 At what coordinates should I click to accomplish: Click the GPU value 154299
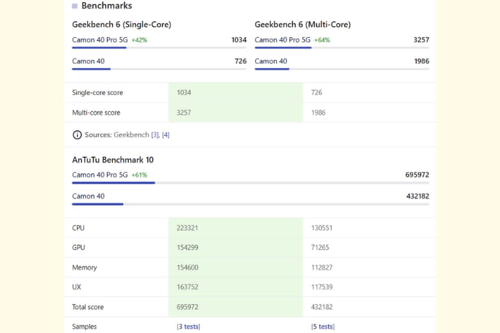(x=187, y=248)
